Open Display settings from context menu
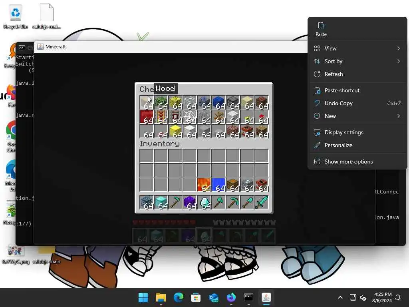The width and height of the screenshot is (409, 307). coord(357,132)
